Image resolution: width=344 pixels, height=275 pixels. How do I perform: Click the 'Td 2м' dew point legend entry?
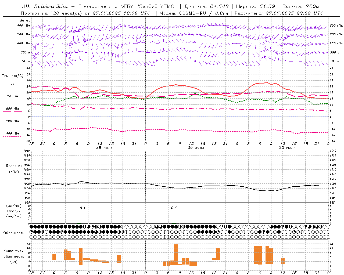13,96
